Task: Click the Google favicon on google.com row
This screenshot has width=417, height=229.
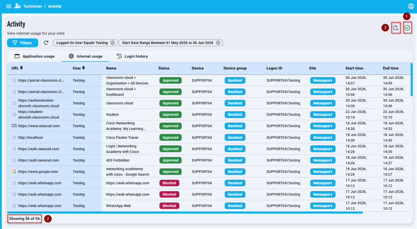Action: [14, 172]
